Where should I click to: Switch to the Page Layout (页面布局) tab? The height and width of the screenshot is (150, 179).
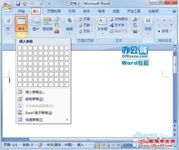coord(54,11)
